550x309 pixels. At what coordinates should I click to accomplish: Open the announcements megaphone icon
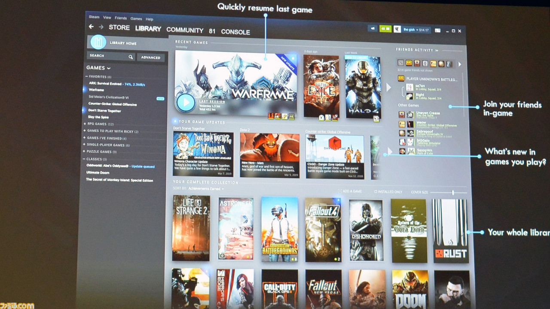coord(373,29)
